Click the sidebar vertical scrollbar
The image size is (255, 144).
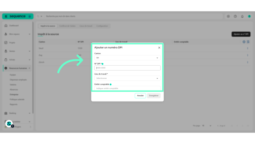point(33,68)
